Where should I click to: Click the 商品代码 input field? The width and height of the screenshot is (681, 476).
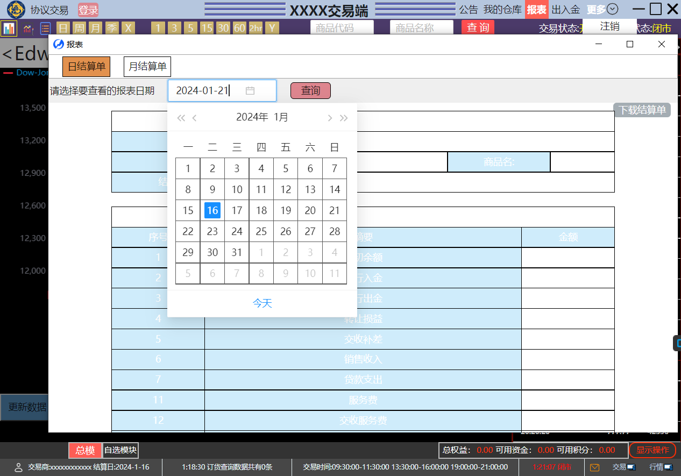342,28
